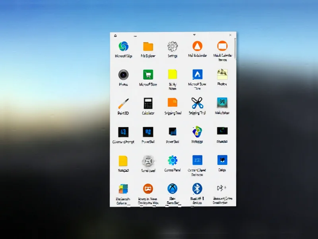
Task: Launch the Settings app
Action: [173, 46]
